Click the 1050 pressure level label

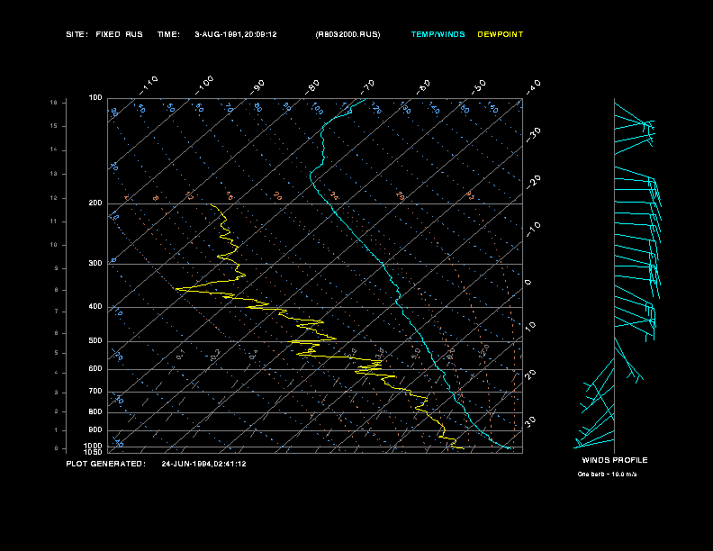tap(94, 452)
